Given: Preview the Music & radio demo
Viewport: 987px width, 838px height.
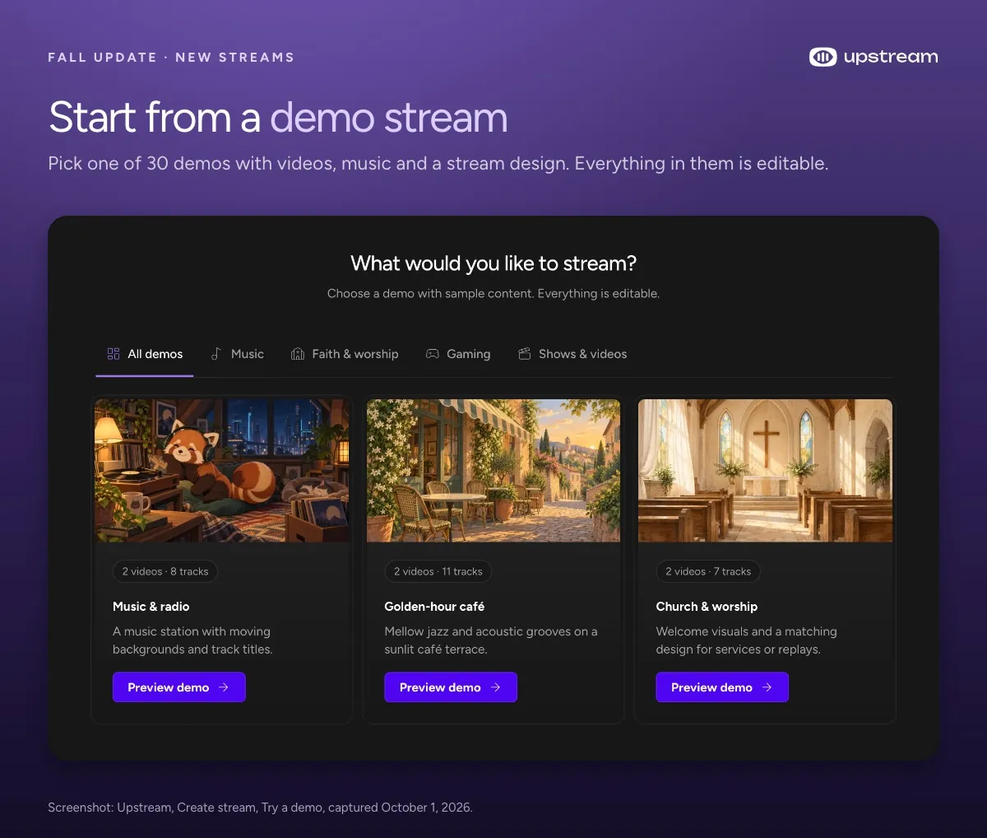Looking at the screenshot, I should tap(179, 687).
